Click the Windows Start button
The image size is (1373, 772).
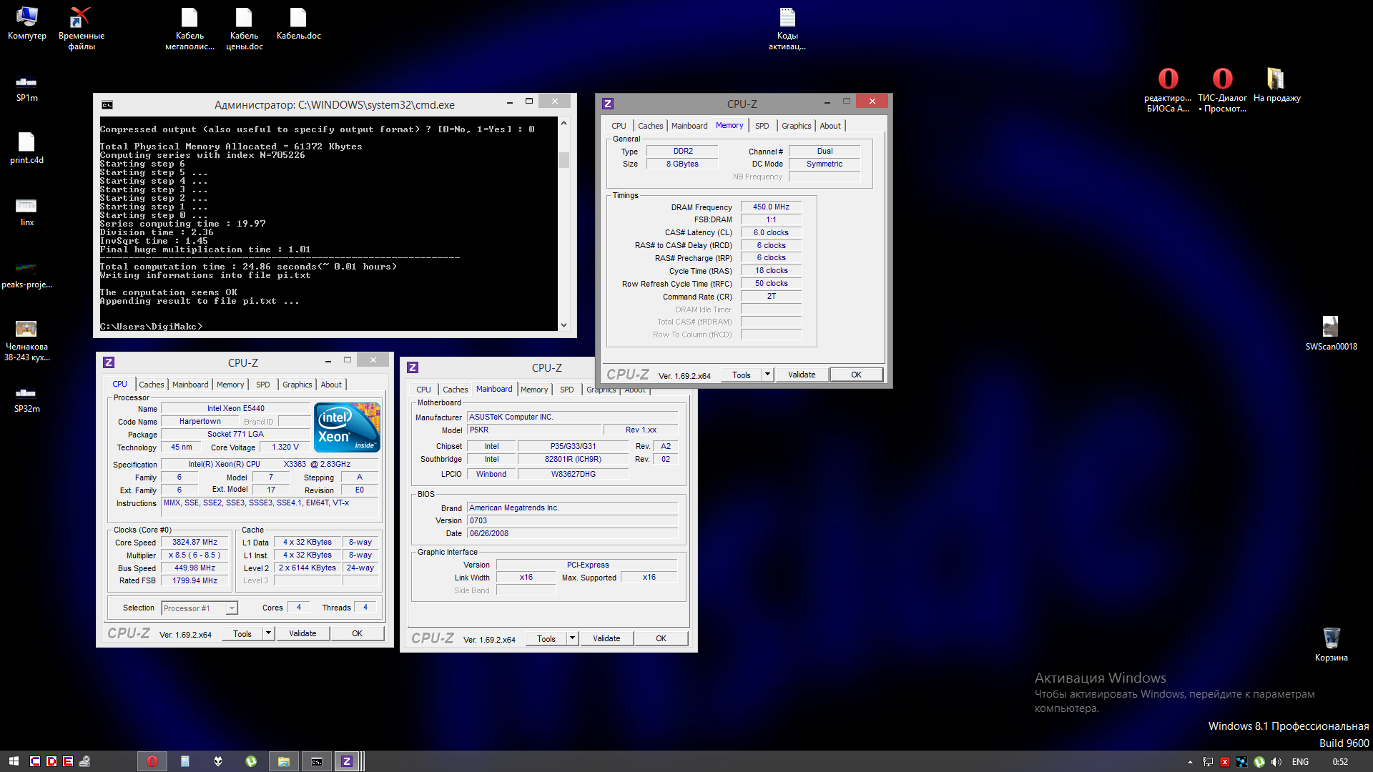14,761
